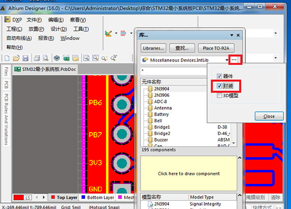Open the 文件(F) menu
Image resolution: width=291 pixels, height=209 pixels.
34,20
